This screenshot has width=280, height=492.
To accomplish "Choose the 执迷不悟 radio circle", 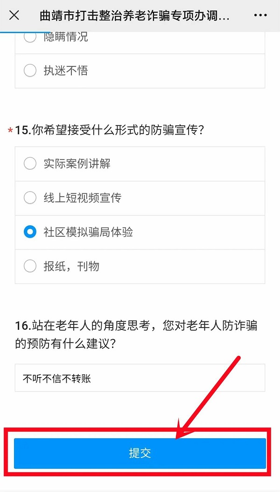I will tap(30, 71).
